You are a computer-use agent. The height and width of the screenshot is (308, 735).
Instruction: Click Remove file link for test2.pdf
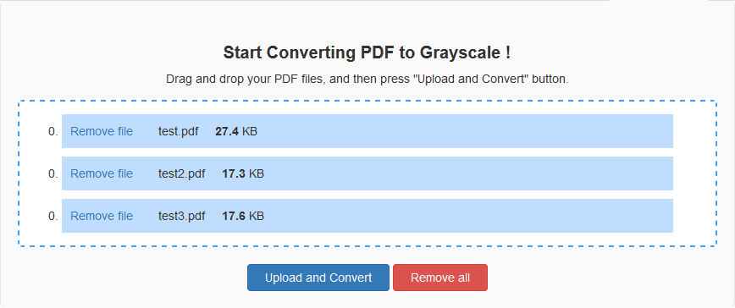[102, 173]
